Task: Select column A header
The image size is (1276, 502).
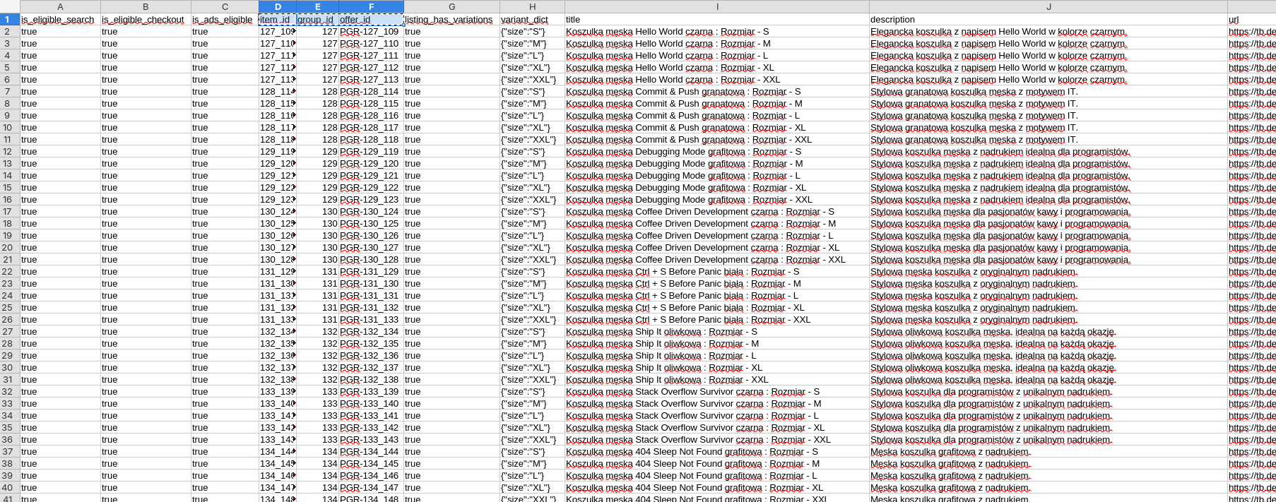Action: coord(60,6)
